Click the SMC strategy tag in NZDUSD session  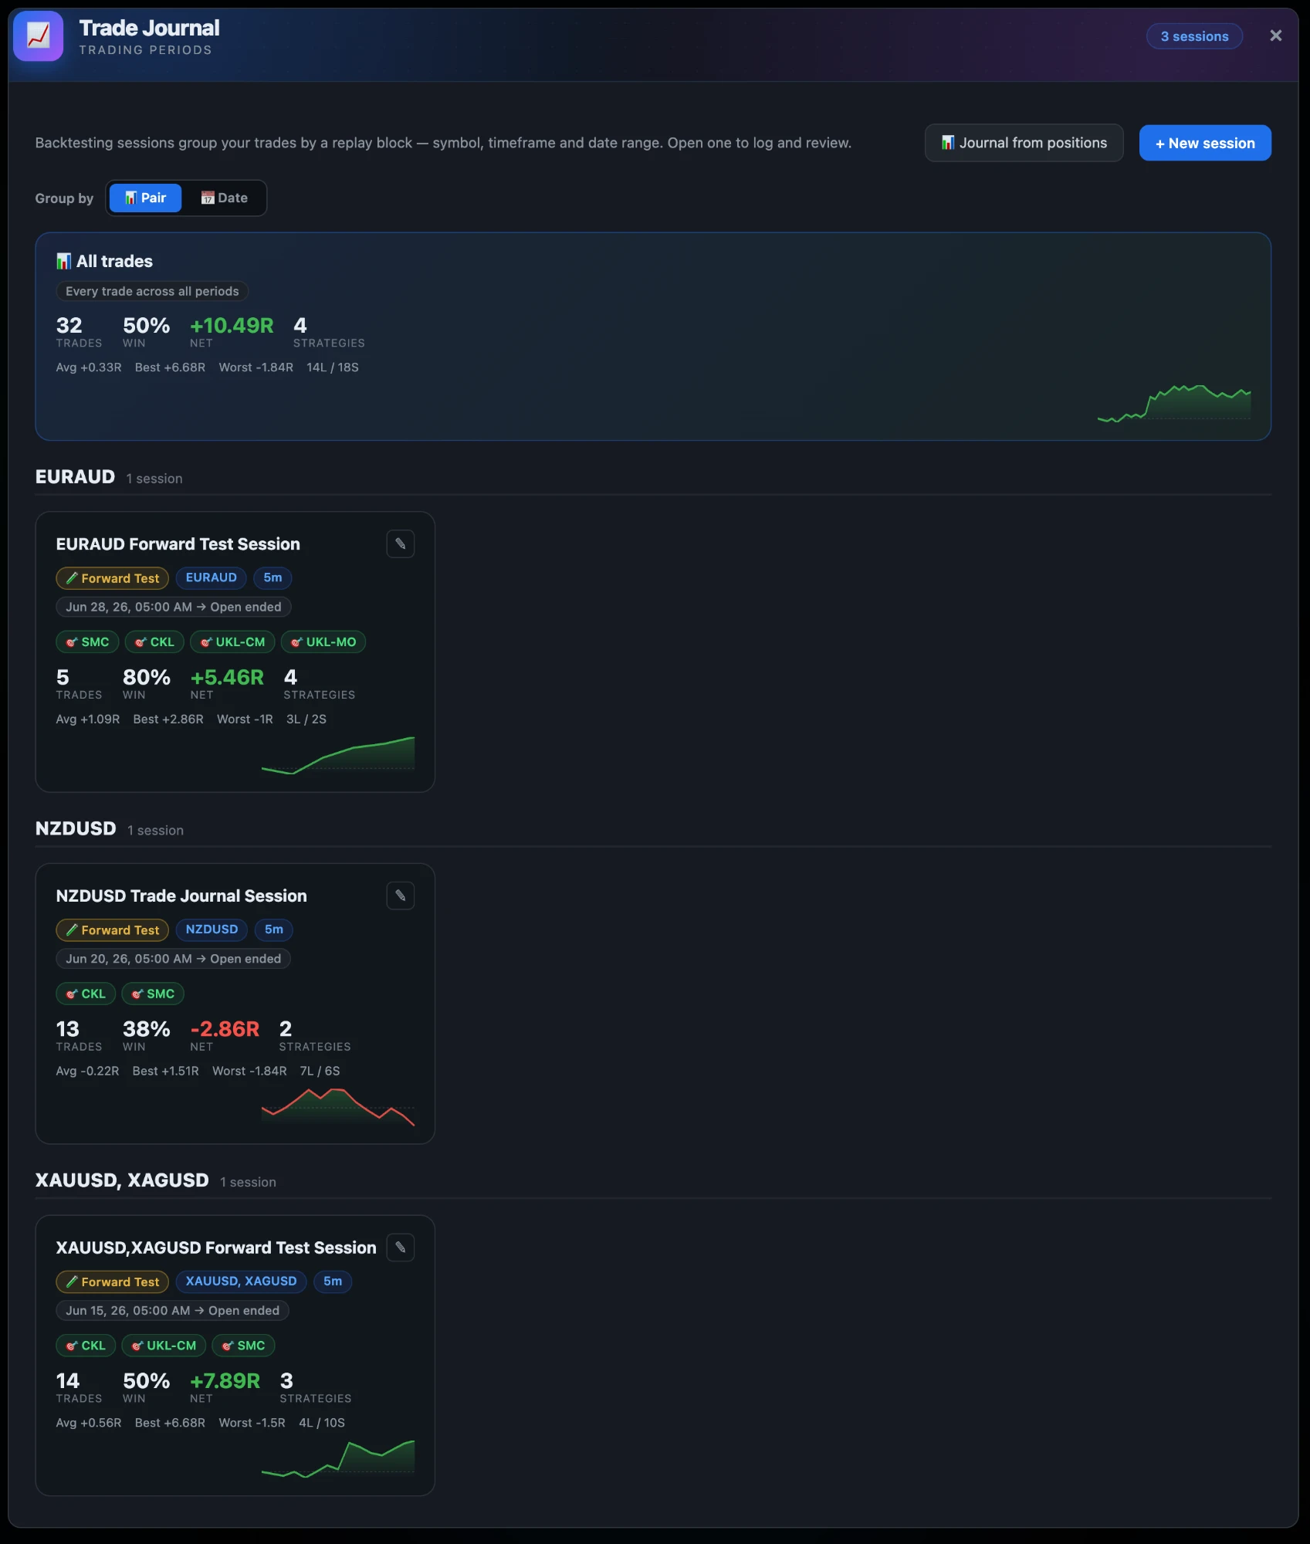(x=153, y=994)
